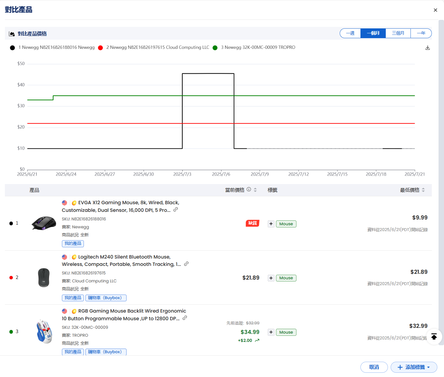444x377 pixels.
Task: Click the dialog vertical scrollbar
Action: tap(441, 182)
